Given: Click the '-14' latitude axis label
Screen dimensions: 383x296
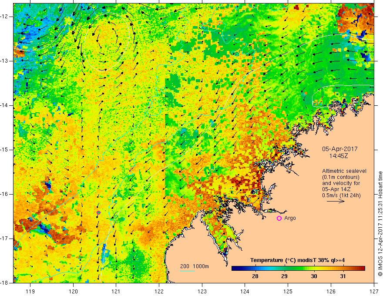Looking at the screenshot, I should pyautogui.click(x=5, y=105).
